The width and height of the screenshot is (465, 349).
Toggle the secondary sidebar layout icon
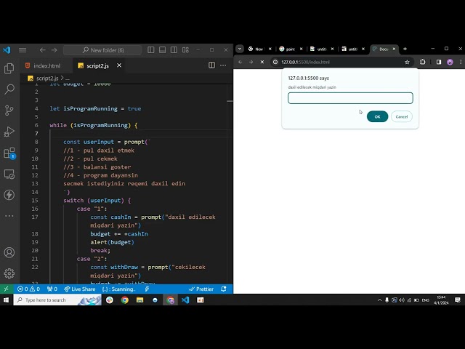pos(174,50)
